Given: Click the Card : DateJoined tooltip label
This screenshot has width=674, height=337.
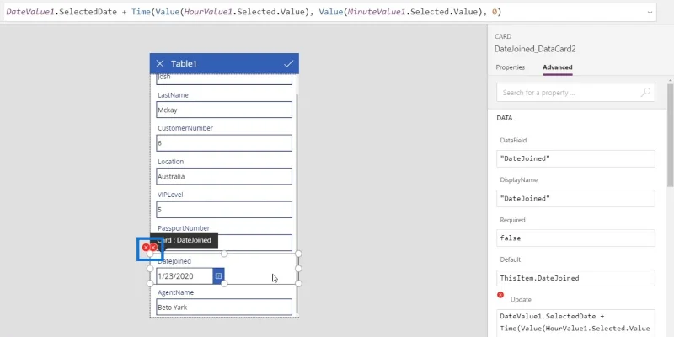Looking at the screenshot, I should 184,240.
